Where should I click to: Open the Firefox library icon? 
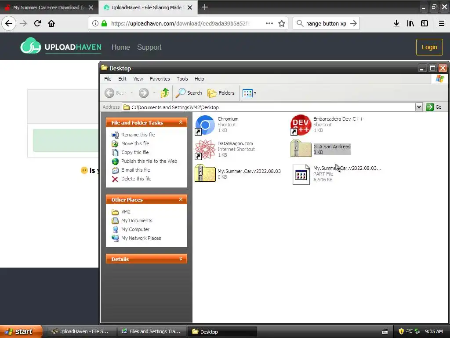[410, 23]
